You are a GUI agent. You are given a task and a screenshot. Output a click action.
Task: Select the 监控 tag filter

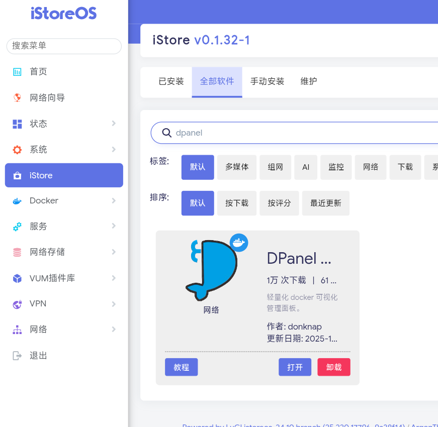pos(336,167)
